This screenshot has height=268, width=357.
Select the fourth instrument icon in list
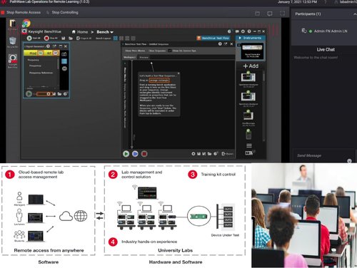[248, 134]
